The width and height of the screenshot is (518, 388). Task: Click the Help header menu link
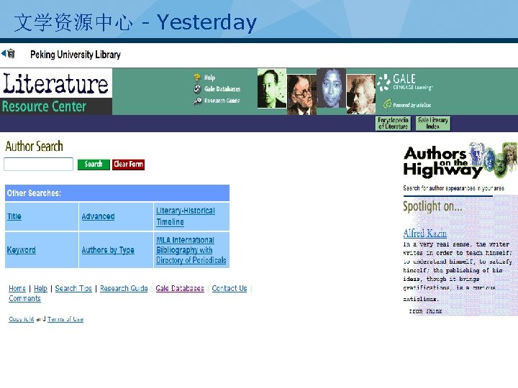pyautogui.click(x=209, y=78)
